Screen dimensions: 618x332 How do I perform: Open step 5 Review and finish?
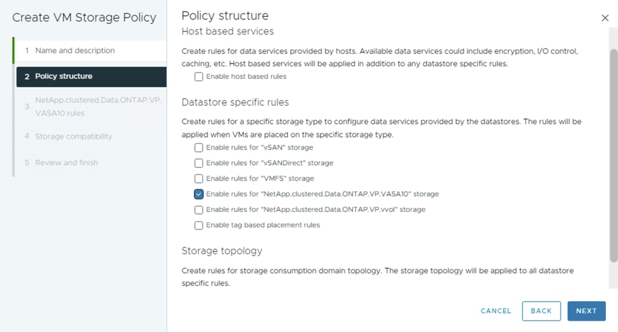coord(66,163)
